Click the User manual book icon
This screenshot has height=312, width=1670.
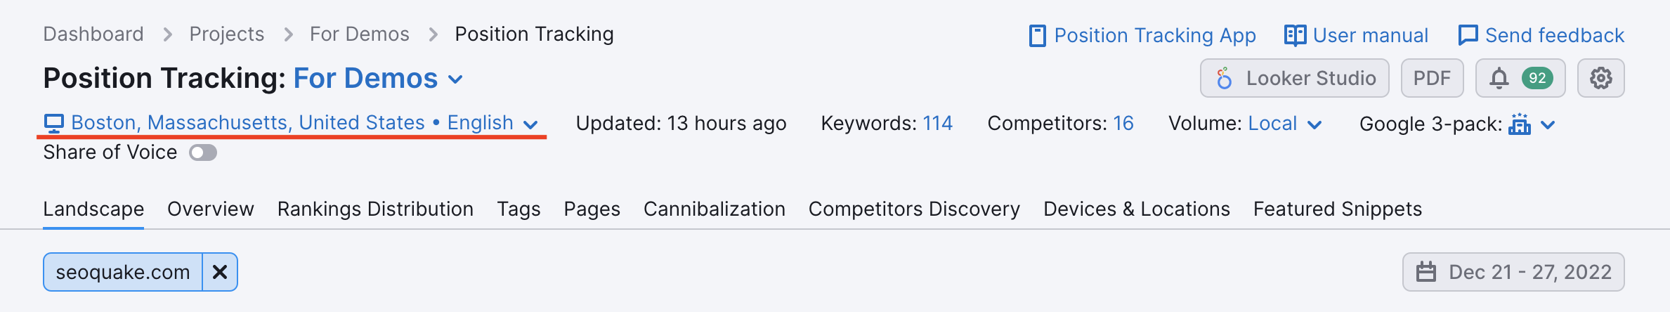(x=1295, y=35)
